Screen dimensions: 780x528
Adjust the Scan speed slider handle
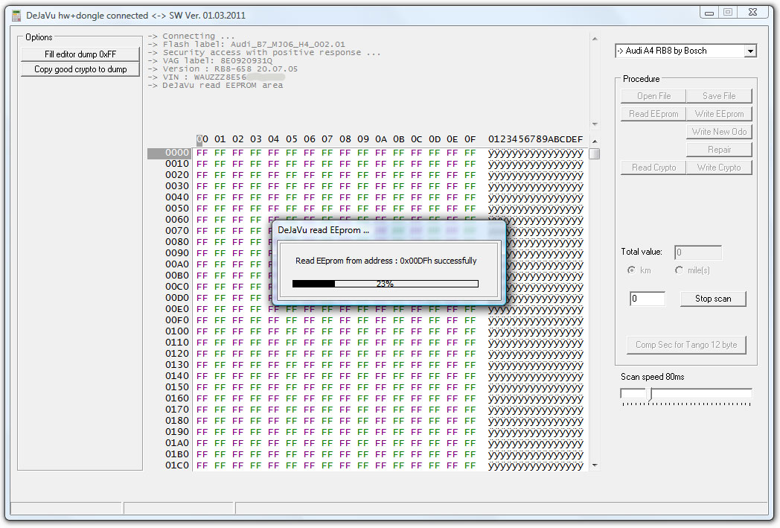click(649, 394)
